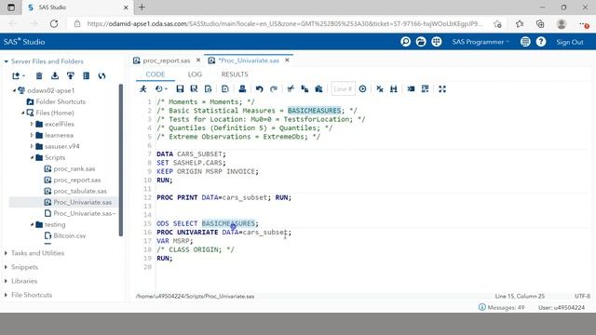Click the add to My Snippets icon
The width and height of the screenshot is (596, 335).
coord(225,89)
